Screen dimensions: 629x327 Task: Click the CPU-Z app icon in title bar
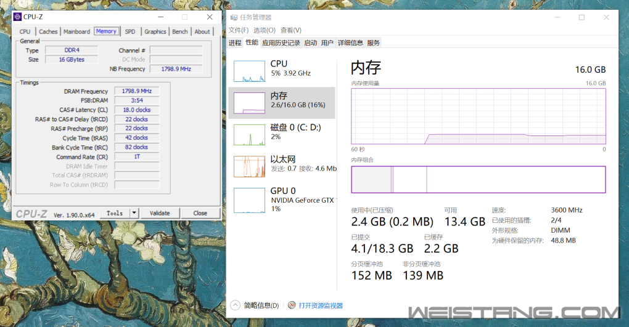[x=18, y=17]
